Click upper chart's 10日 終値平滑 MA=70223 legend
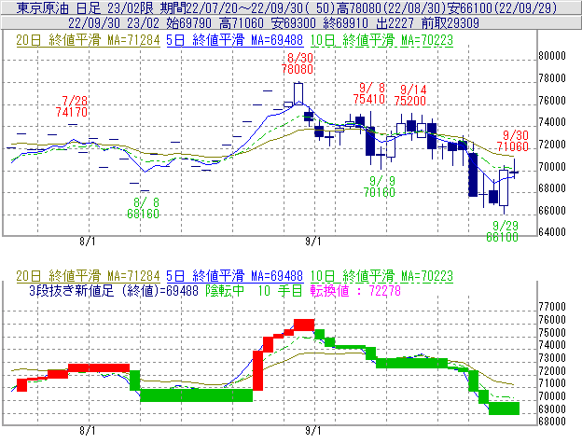Screen dimensions: 582x443 point(381,40)
